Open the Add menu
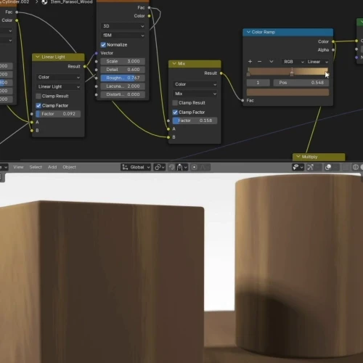Screen dimensions: 363x363 tap(52, 167)
